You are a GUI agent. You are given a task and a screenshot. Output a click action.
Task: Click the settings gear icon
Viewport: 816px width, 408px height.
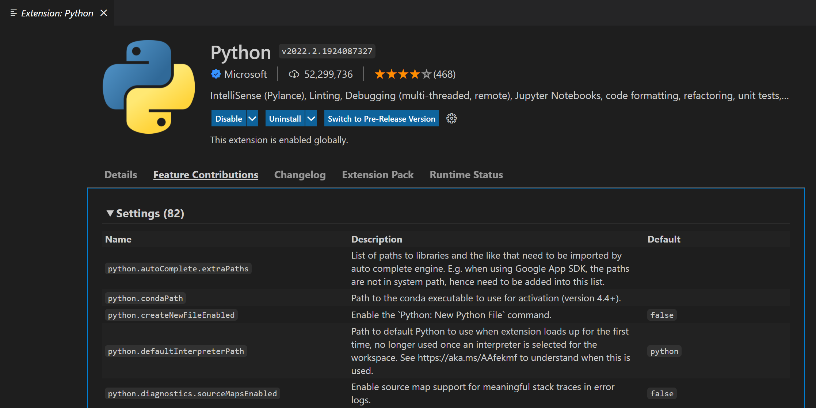[x=451, y=119]
